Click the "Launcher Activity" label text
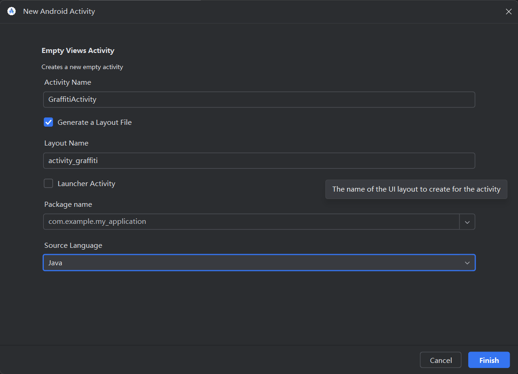 pos(86,183)
